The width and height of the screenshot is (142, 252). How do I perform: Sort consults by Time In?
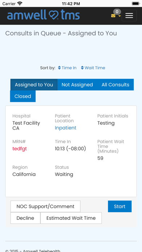click(69, 68)
